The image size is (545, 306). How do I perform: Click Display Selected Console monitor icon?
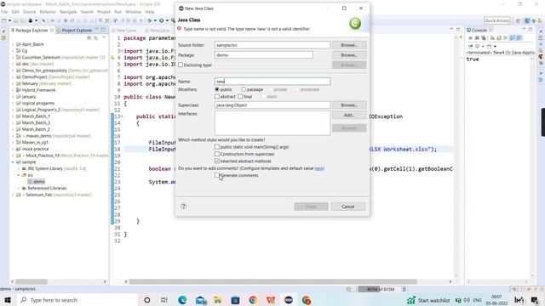[478, 46]
